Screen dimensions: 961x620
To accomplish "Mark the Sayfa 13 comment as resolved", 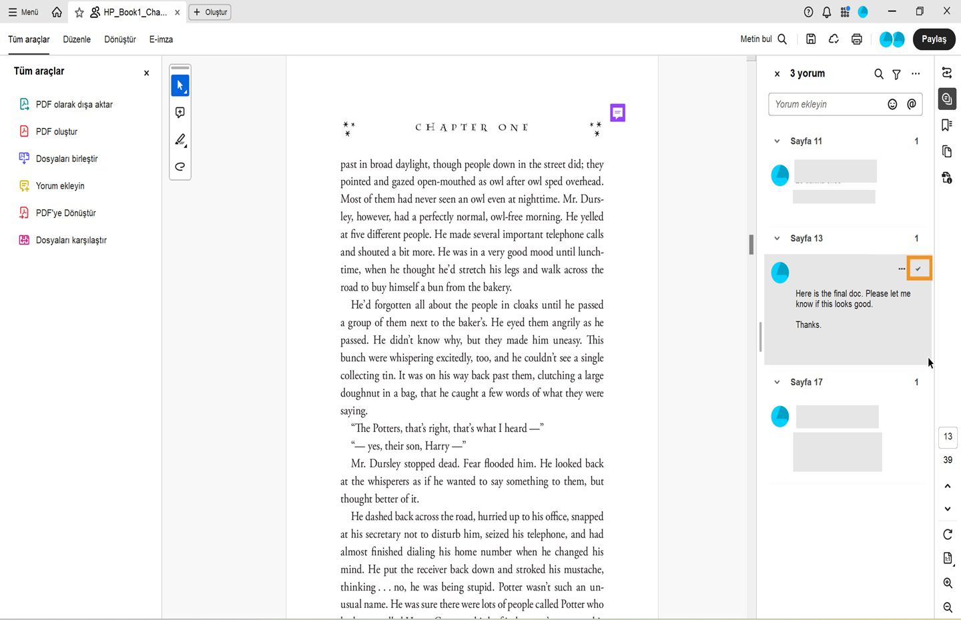I will point(919,269).
